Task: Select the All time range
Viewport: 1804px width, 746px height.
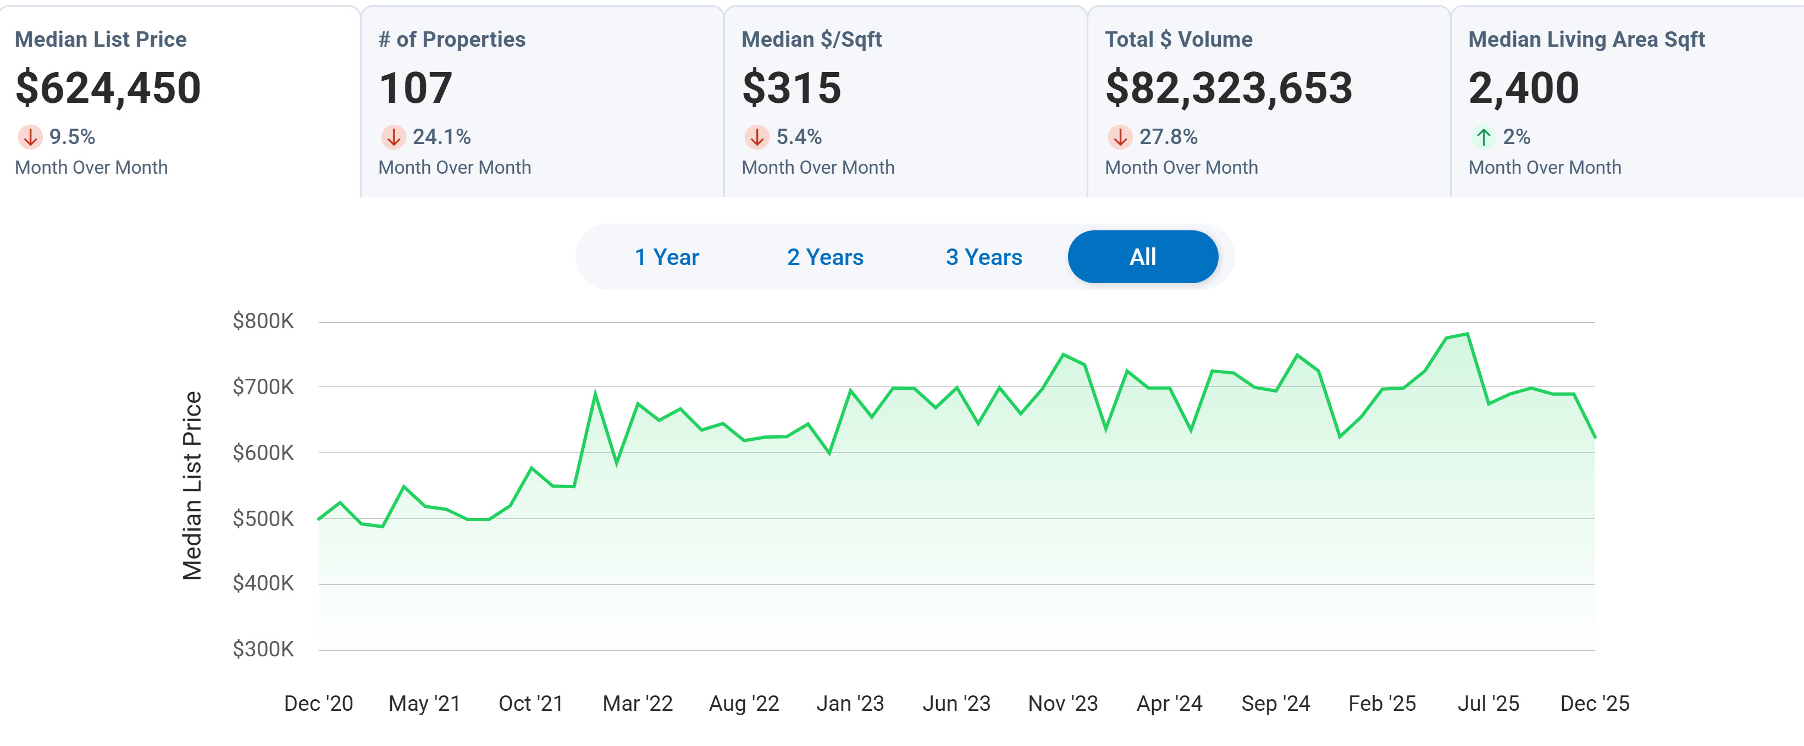Action: point(1142,257)
